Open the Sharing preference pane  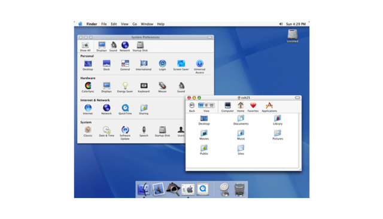click(x=144, y=109)
